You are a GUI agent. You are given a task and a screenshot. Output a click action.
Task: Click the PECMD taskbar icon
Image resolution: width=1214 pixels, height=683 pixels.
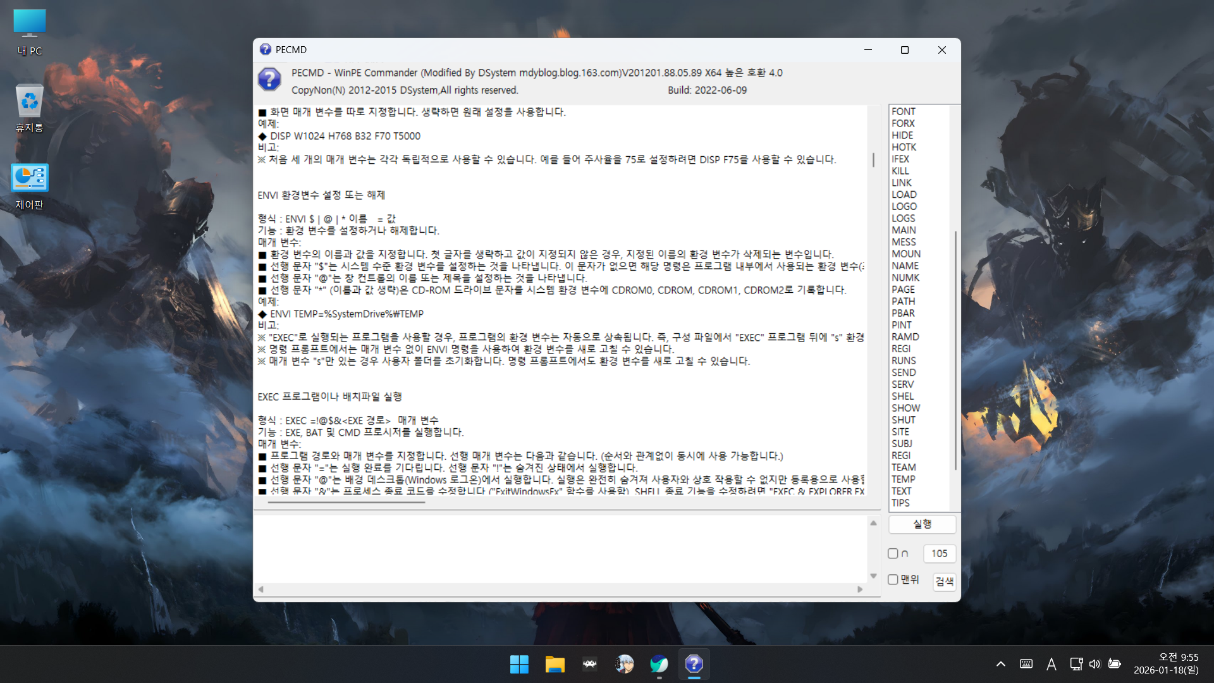tap(694, 664)
